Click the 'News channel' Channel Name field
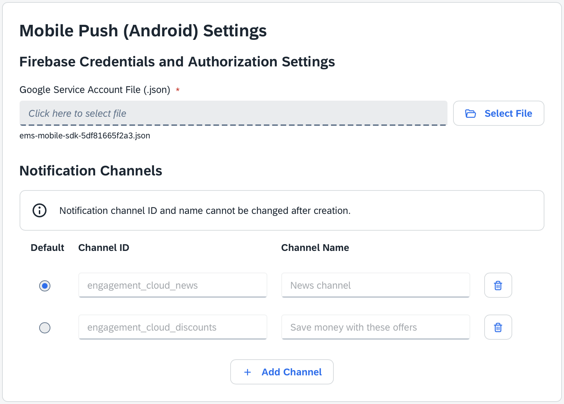The image size is (564, 404). 375,285
